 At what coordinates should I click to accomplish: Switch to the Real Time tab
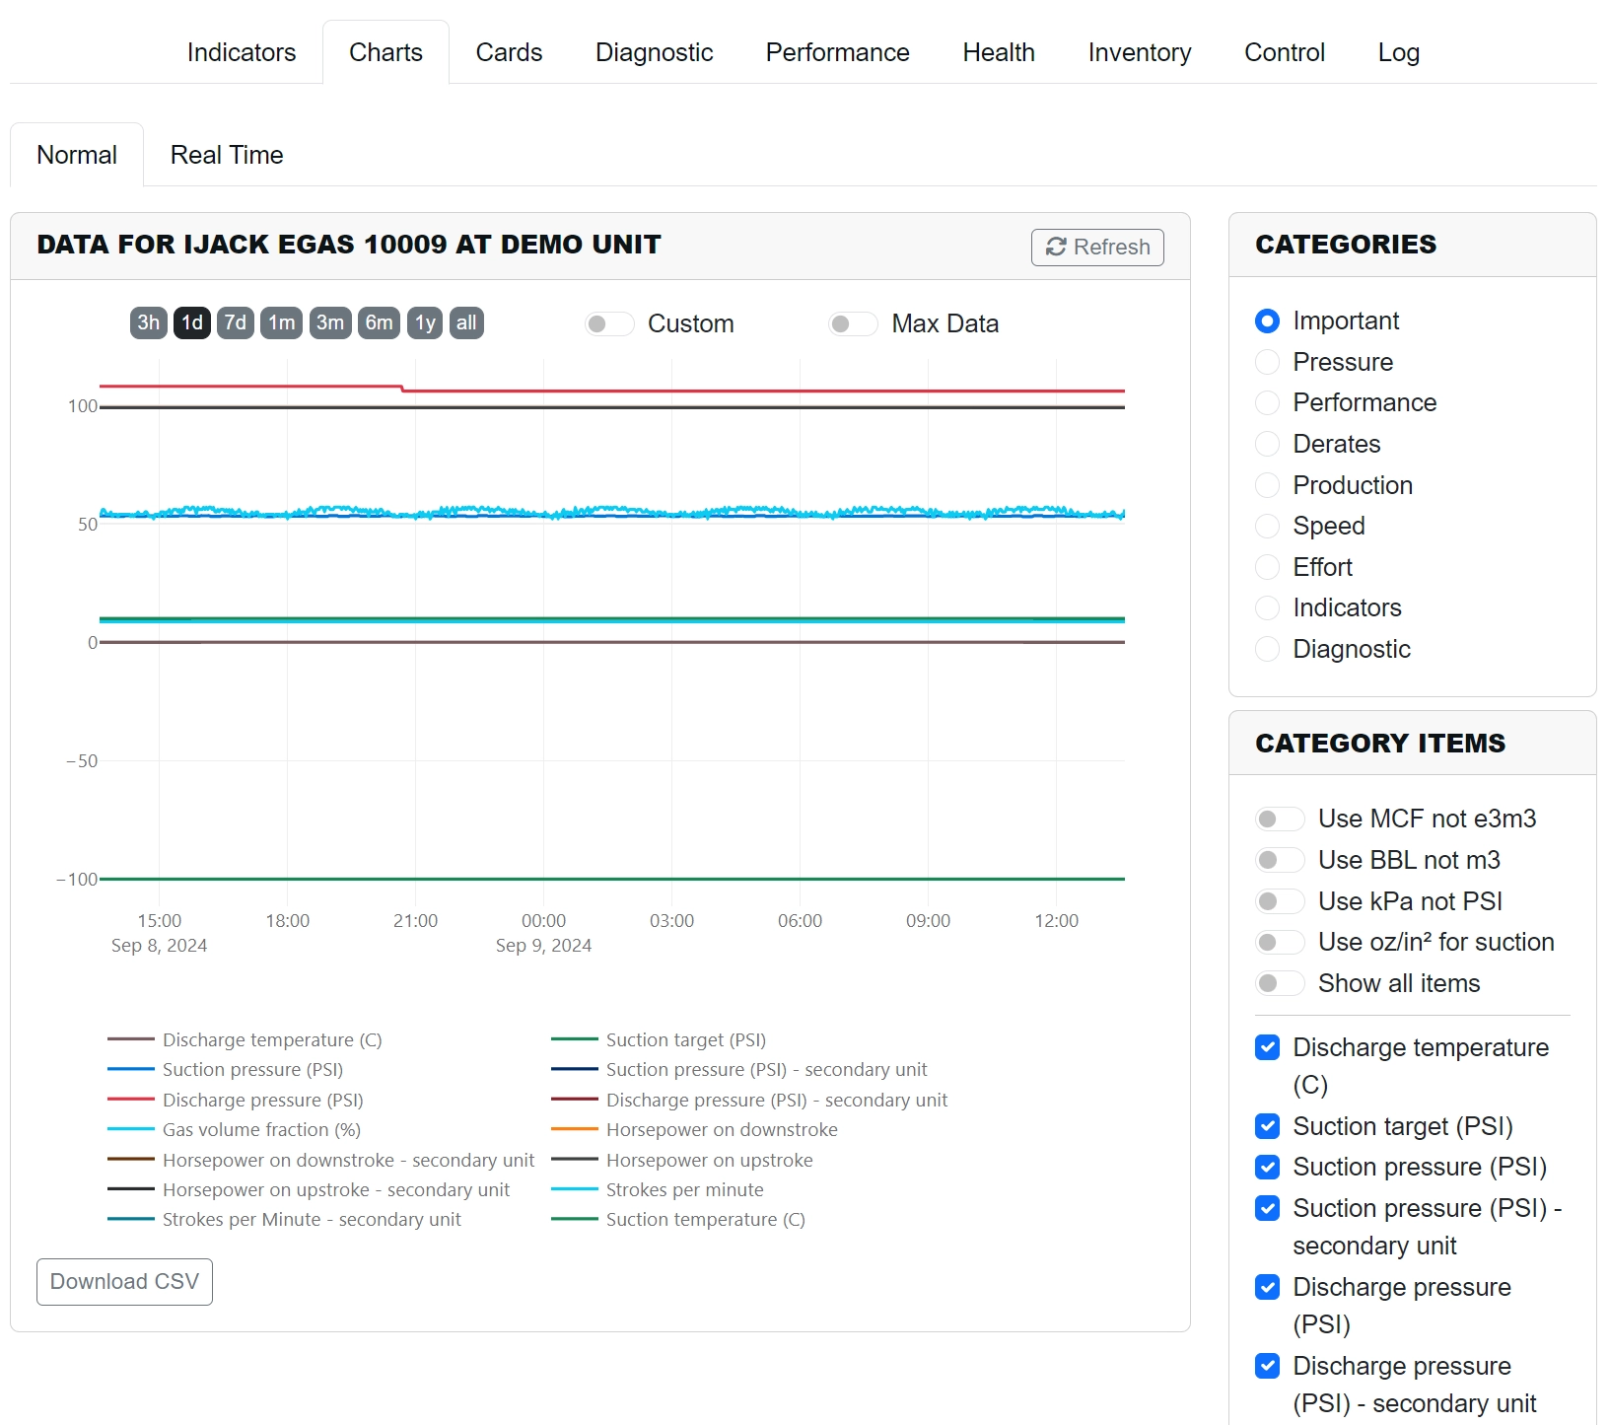click(x=227, y=155)
